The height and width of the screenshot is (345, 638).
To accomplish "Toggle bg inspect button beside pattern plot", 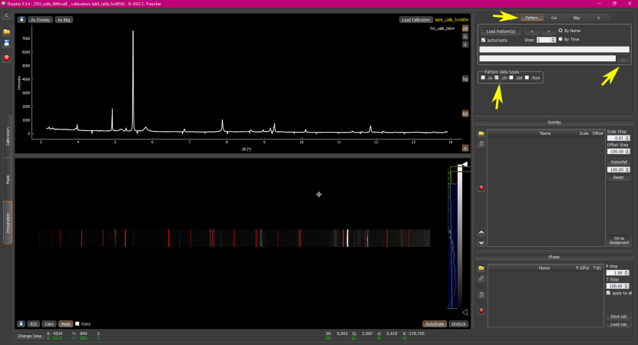I will (x=465, y=79).
